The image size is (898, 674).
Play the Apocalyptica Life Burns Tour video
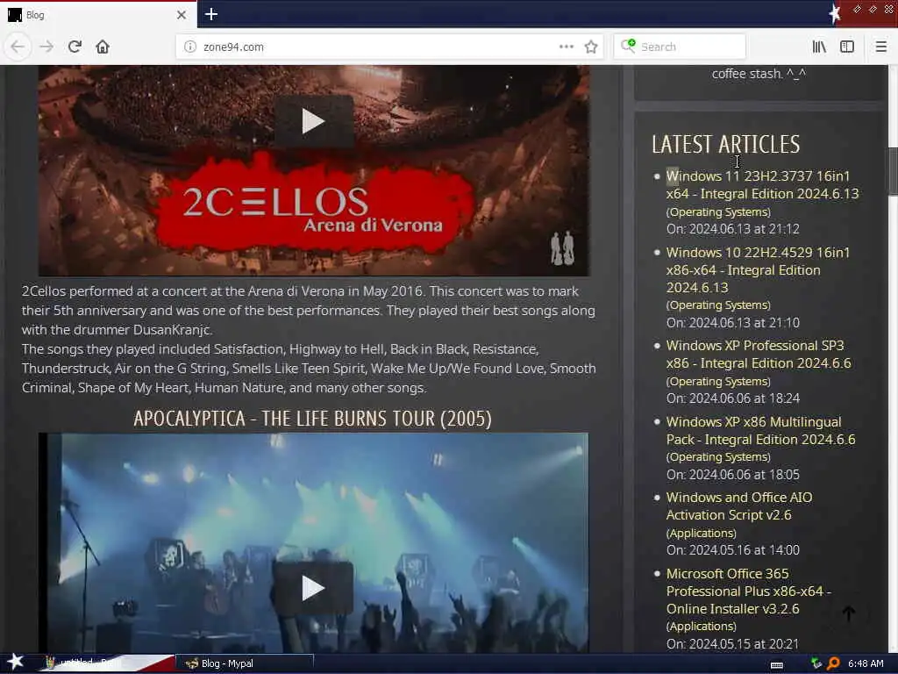point(313,588)
